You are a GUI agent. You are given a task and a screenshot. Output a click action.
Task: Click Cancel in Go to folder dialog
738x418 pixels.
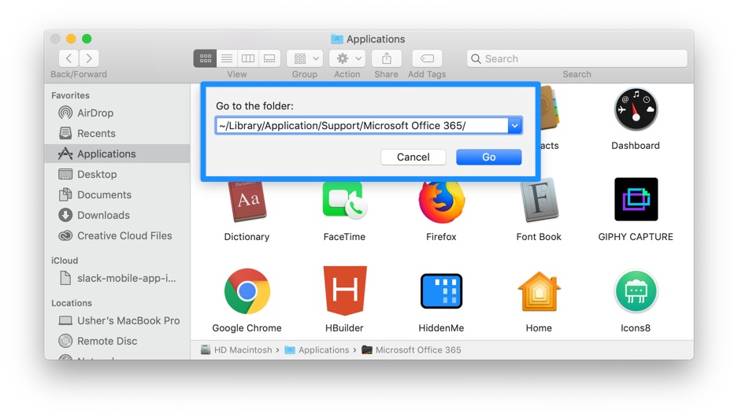point(414,157)
